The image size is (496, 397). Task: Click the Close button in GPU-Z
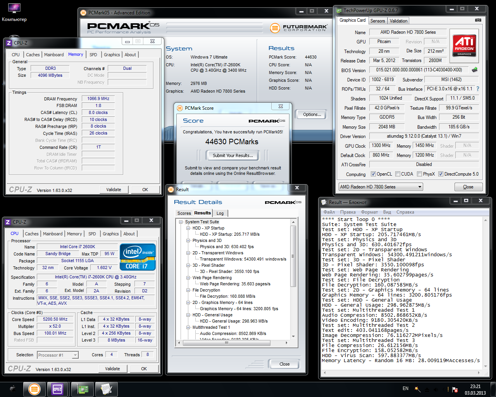pyautogui.click(x=468, y=187)
